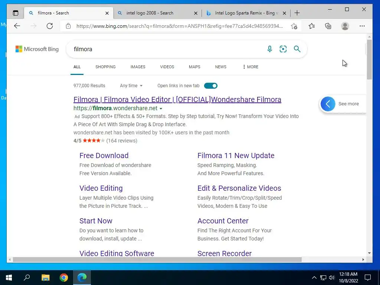
Task: Open the Free Download link
Action: [104, 155]
